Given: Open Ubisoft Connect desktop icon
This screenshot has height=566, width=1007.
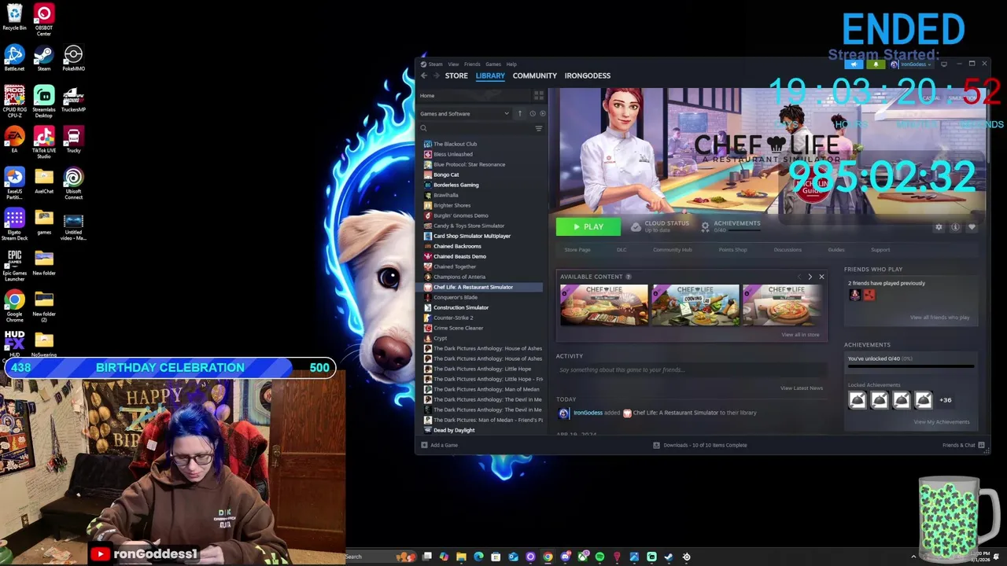Looking at the screenshot, I should point(73,184).
